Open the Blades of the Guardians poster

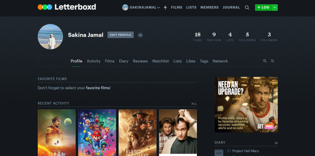(x=138, y=133)
